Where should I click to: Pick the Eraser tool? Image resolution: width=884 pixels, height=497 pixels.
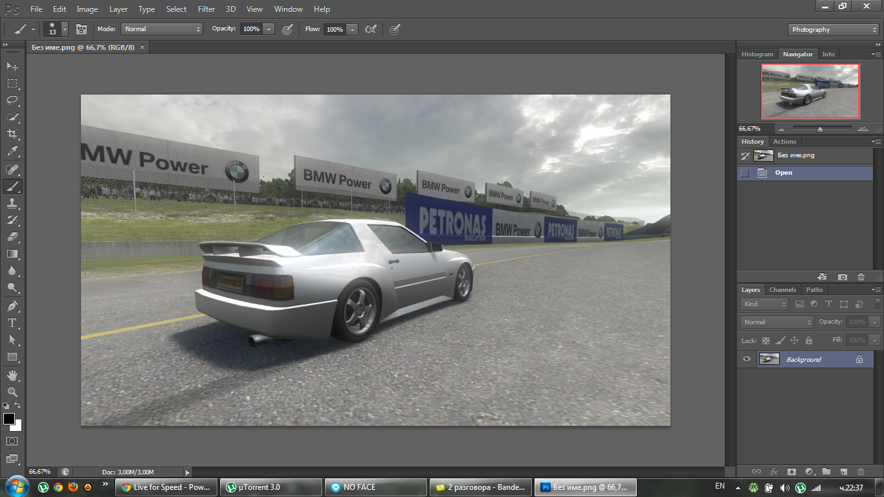tap(12, 237)
